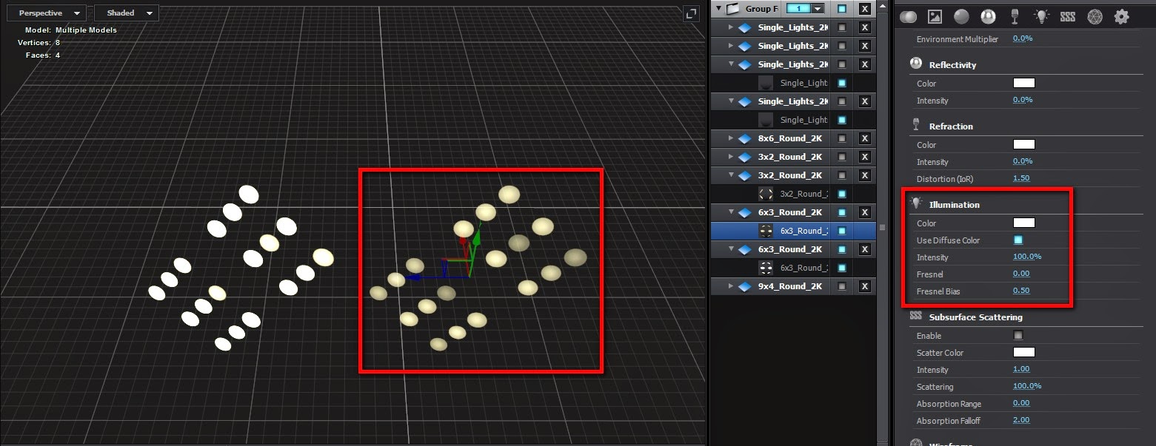Select the highlighted 6x3_Round mesh row
Screen dimensions: 1156x446
coord(793,231)
